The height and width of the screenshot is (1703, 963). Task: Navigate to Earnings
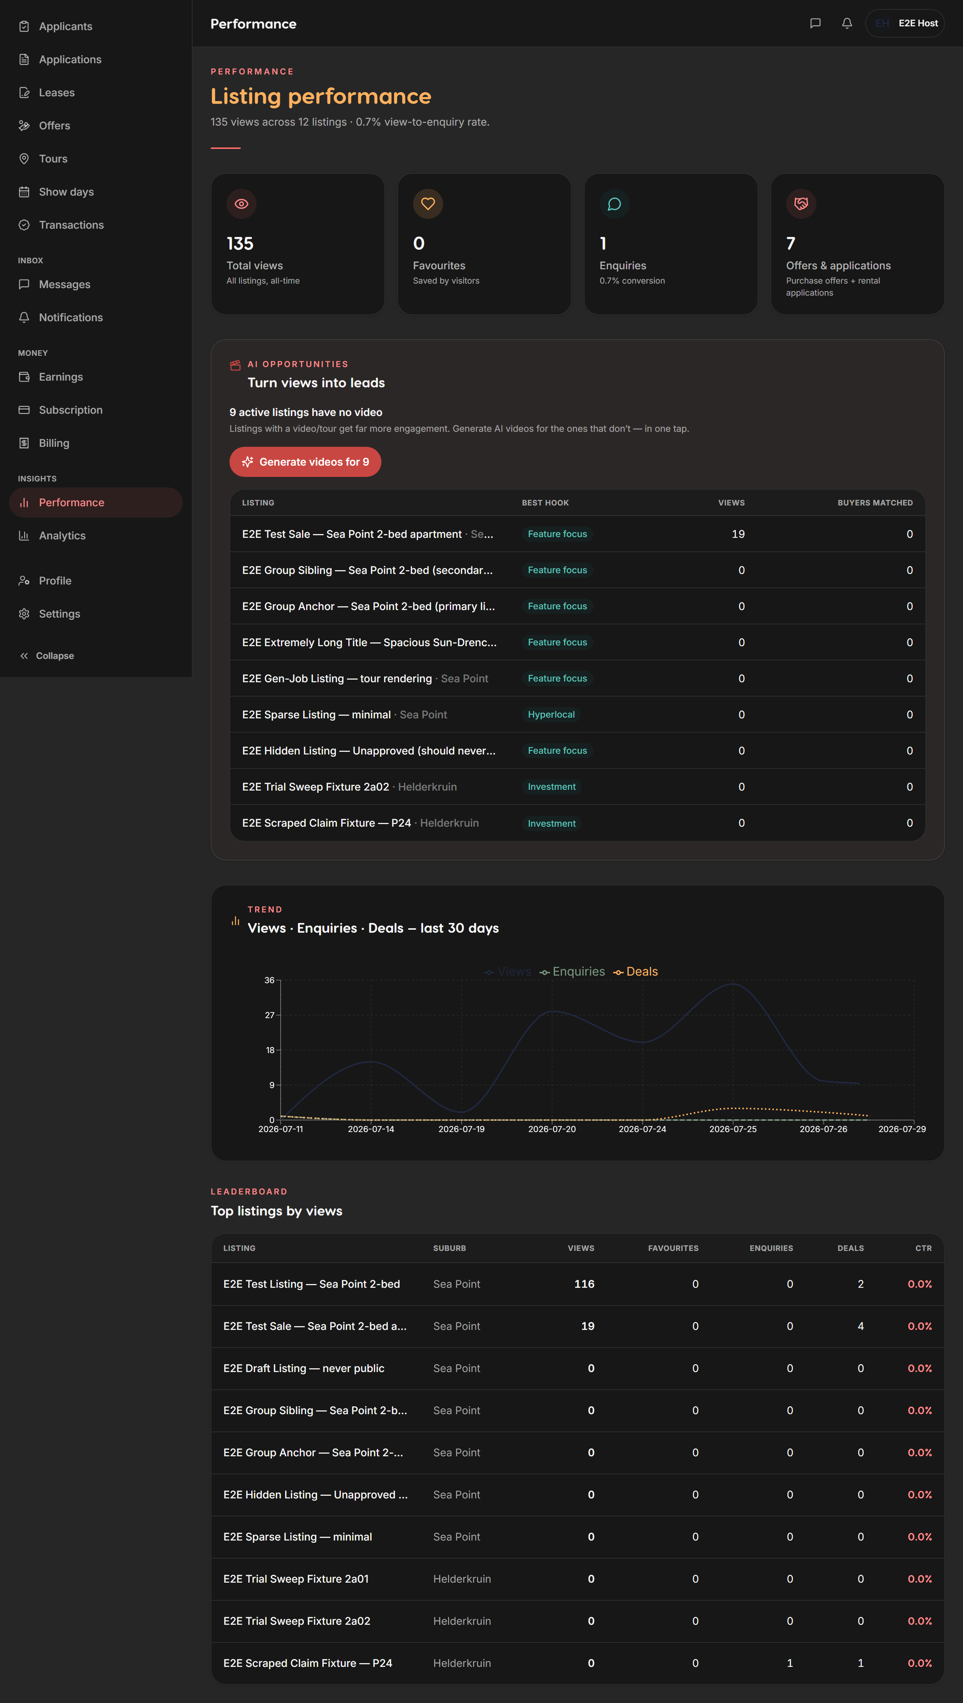96,377
